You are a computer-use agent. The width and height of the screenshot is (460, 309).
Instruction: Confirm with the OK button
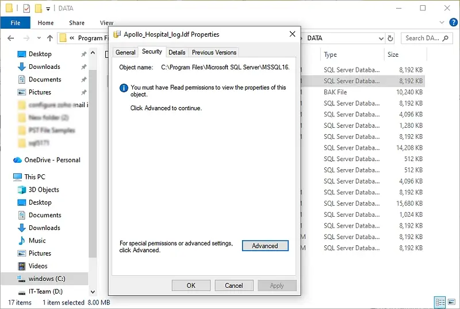click(191, 285)
